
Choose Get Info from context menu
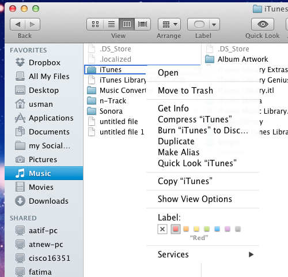(203, 108)
